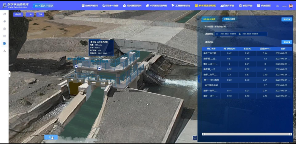The image size is (296, 144).
Task: Open the 工程智能管控 menu
Action: [181, 6]
